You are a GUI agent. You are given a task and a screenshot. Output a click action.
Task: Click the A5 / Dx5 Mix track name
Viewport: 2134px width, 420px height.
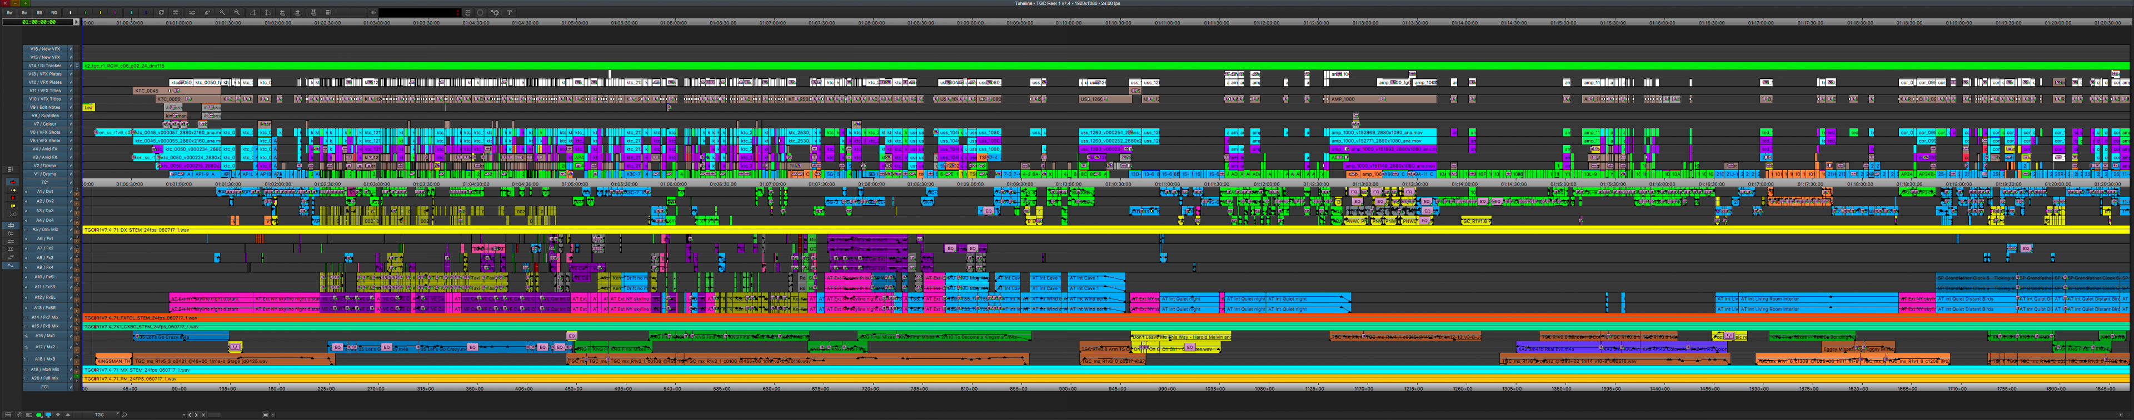(x=44, y=229)
